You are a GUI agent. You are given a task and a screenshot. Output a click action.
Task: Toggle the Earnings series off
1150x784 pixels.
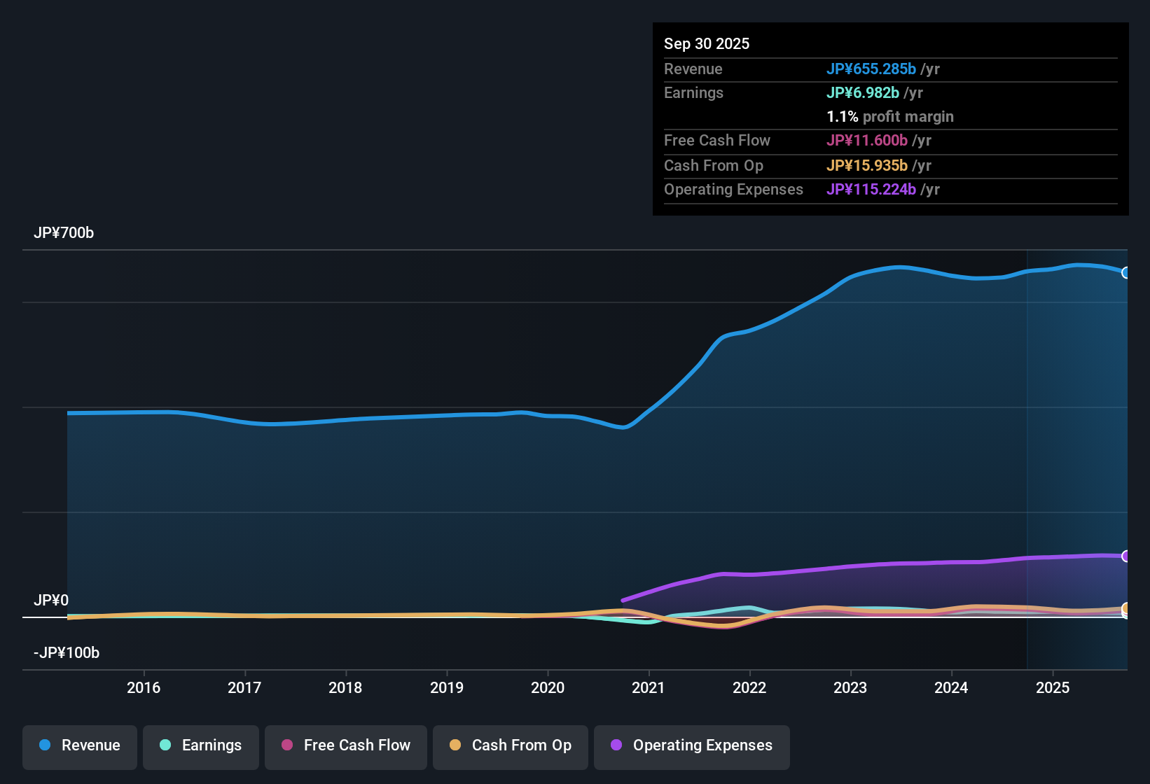201,745
